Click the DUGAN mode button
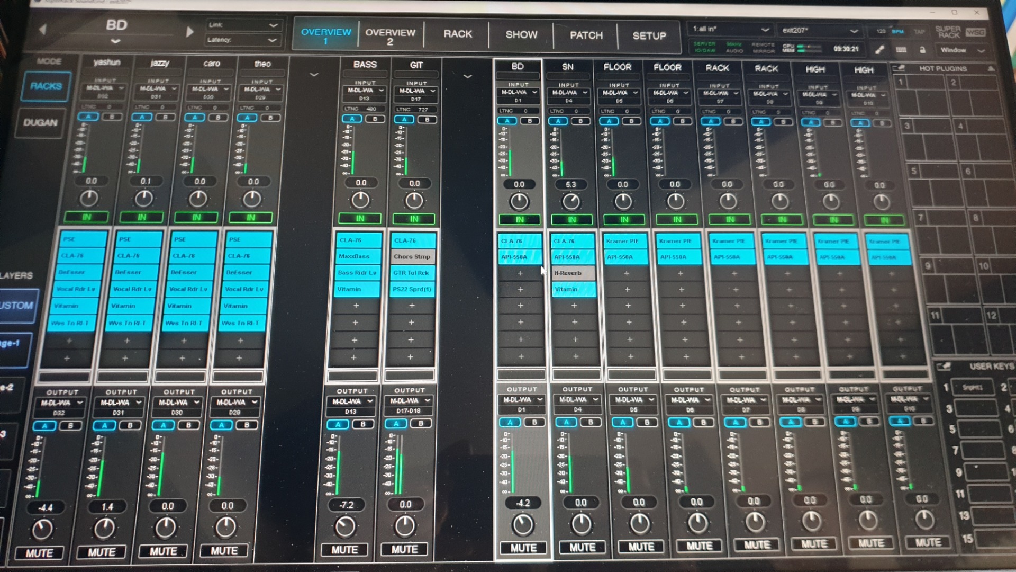 [x=40, y=122]
